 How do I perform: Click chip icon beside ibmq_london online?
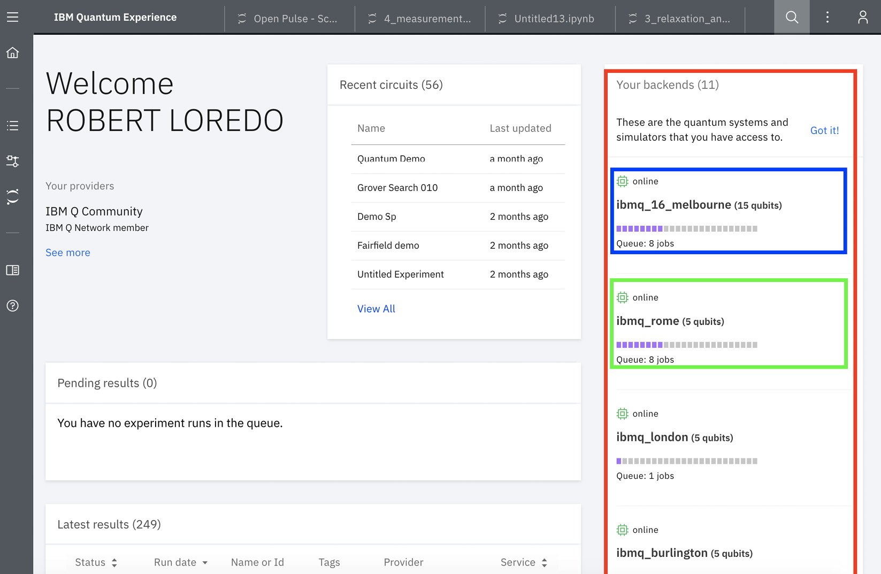[622, 414]
